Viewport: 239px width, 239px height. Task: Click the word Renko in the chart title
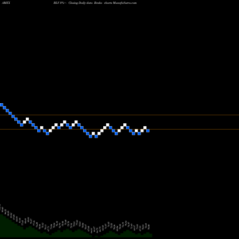pos(98,3)
